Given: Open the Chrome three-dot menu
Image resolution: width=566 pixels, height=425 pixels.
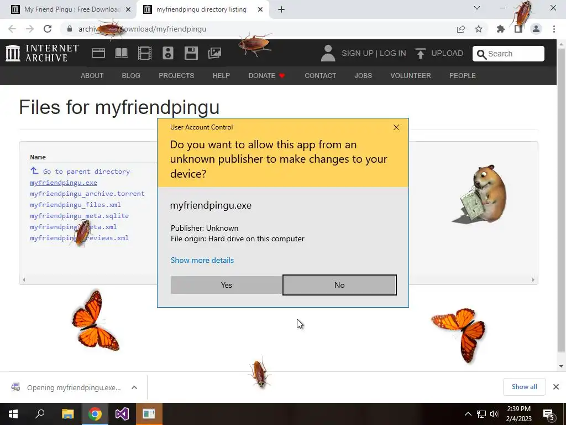Looking at the screenshot, I should pos(554,29).
